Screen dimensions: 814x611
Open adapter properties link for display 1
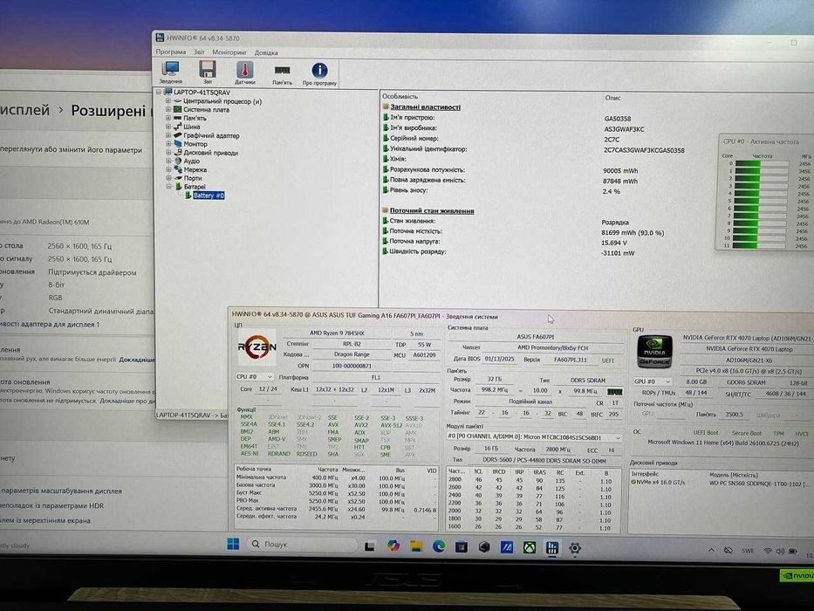50,324
